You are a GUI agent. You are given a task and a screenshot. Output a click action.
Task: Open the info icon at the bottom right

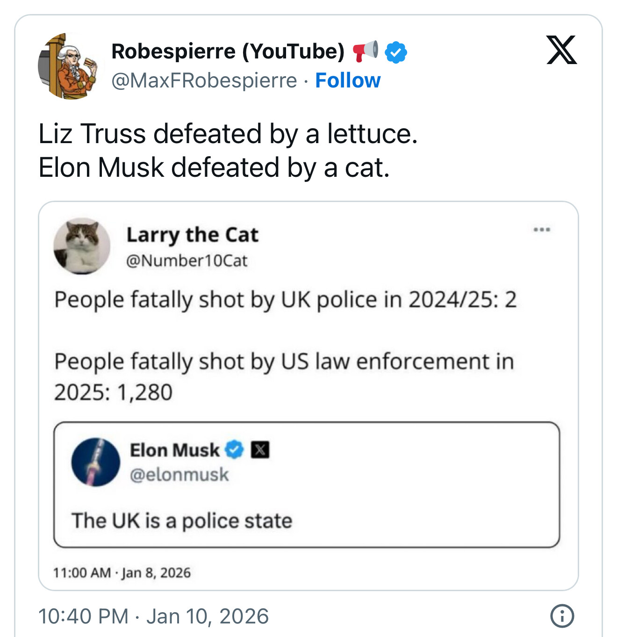click(x=562, y=615)
